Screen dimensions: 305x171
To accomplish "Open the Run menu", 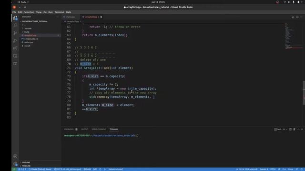I will pyautogui.click(x=51, y=12).
